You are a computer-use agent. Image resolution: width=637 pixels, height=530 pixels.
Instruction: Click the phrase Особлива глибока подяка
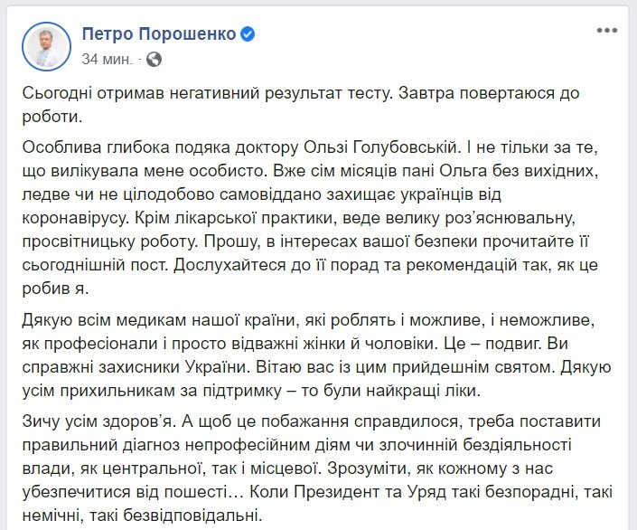126,147
